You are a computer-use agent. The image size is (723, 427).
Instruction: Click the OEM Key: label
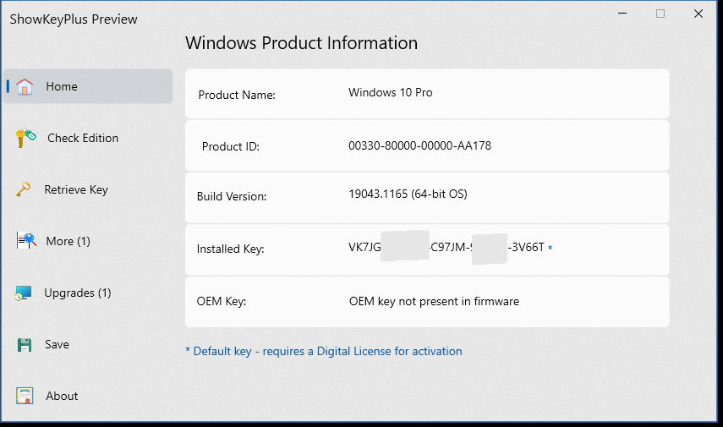[222, 302]
